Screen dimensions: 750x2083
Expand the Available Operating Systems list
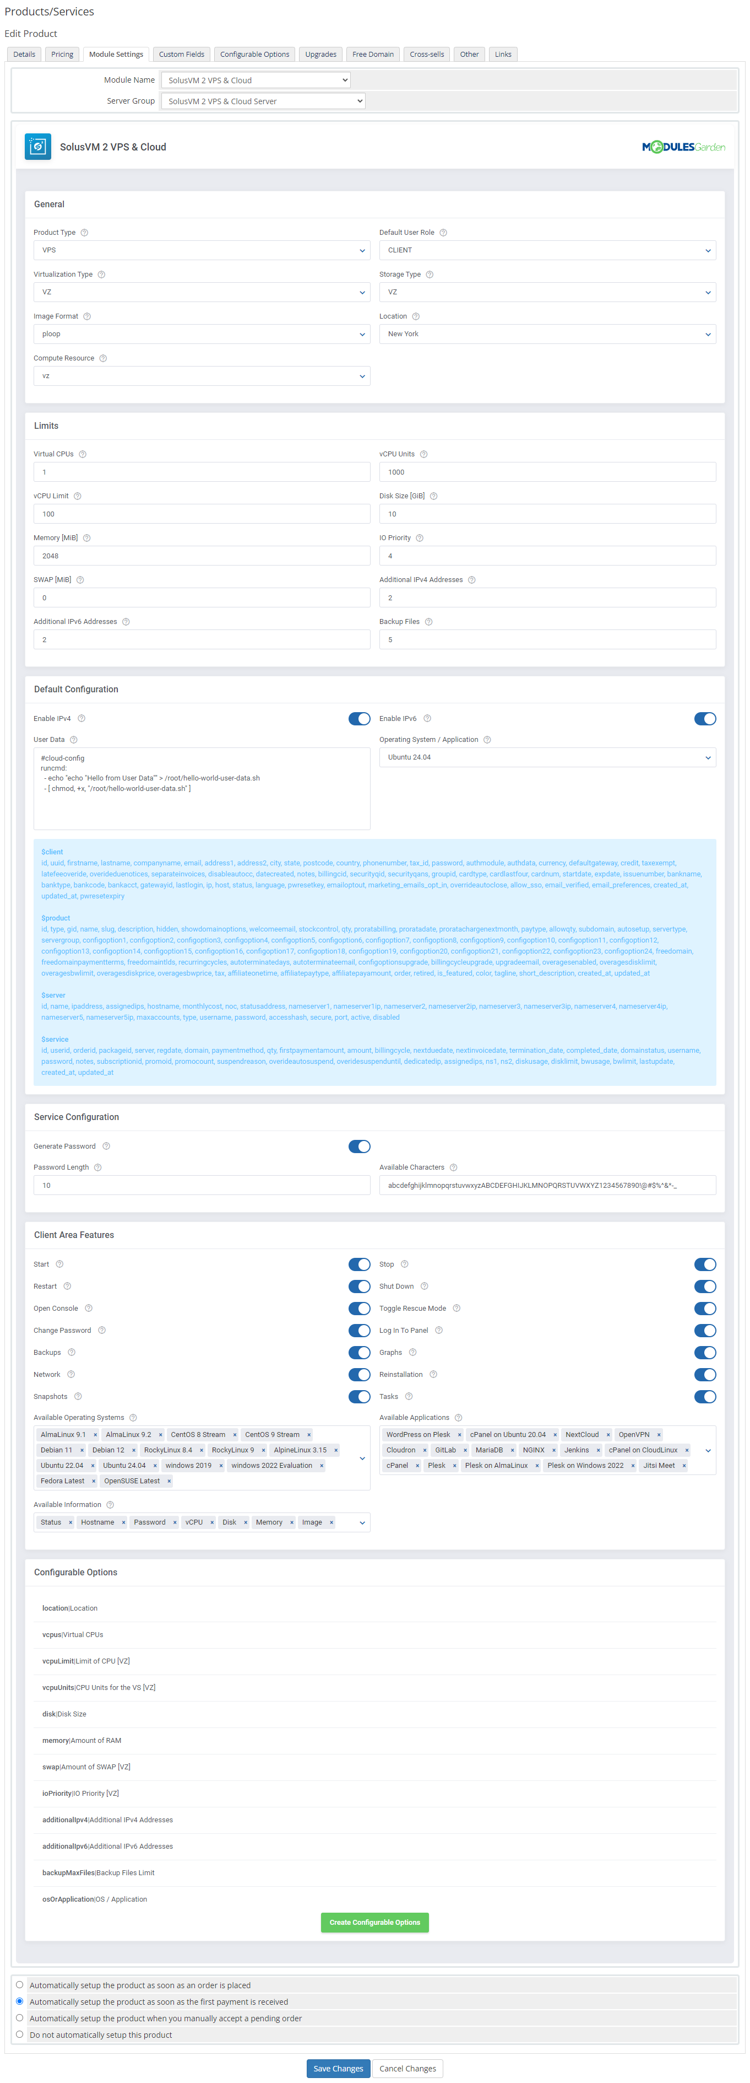pyautogui.click(x=362, y=1458)
